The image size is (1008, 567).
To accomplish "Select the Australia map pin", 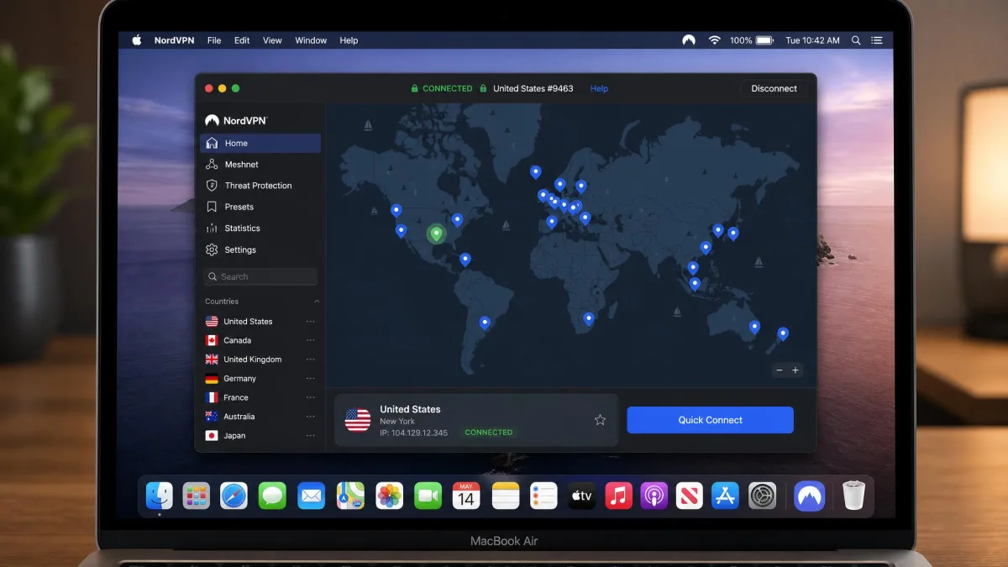I will click(754, 328).
